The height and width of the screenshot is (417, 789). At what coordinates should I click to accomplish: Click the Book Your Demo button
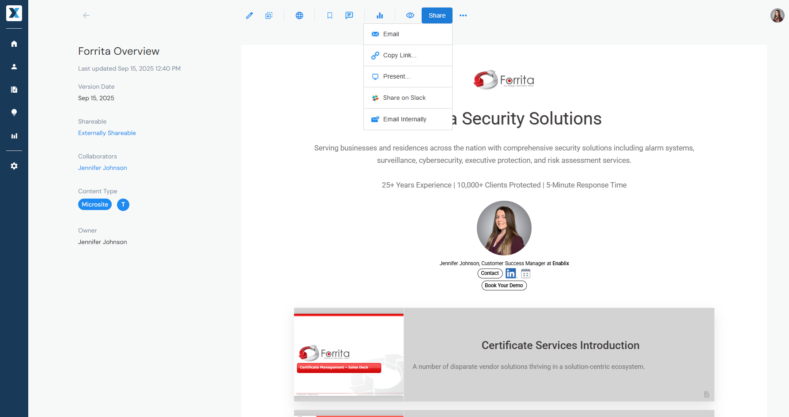(504, 286)
